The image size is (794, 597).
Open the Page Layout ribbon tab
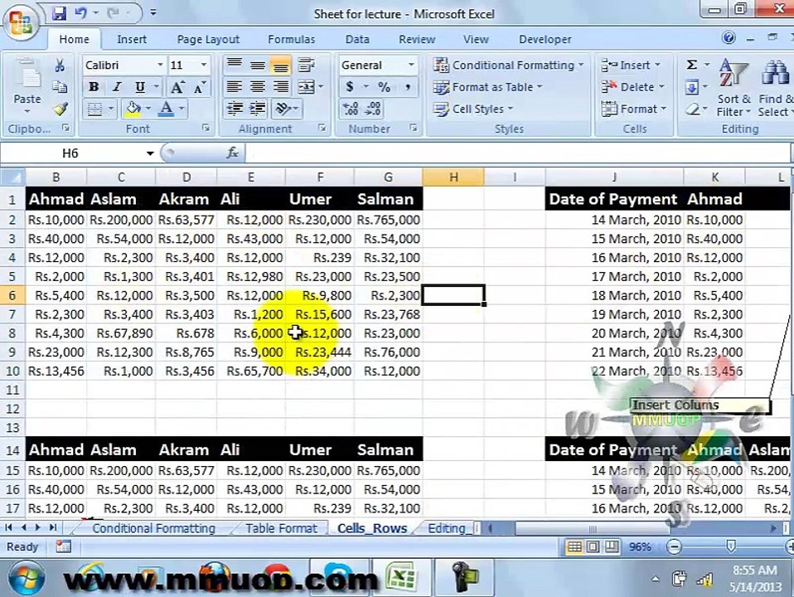(208, 39)
